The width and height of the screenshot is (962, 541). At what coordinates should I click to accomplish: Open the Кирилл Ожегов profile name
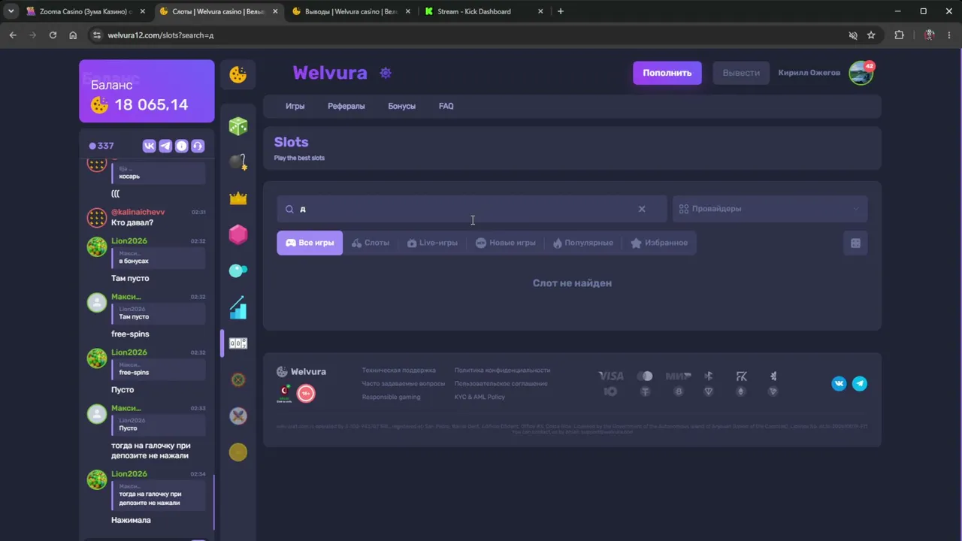coord(809,73)
